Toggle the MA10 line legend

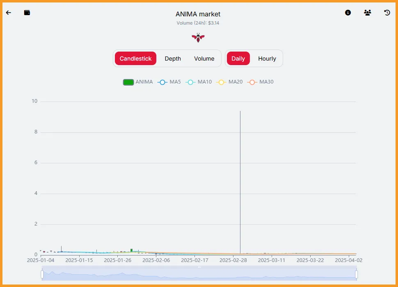pyautogui.click(x=199, y=82)
